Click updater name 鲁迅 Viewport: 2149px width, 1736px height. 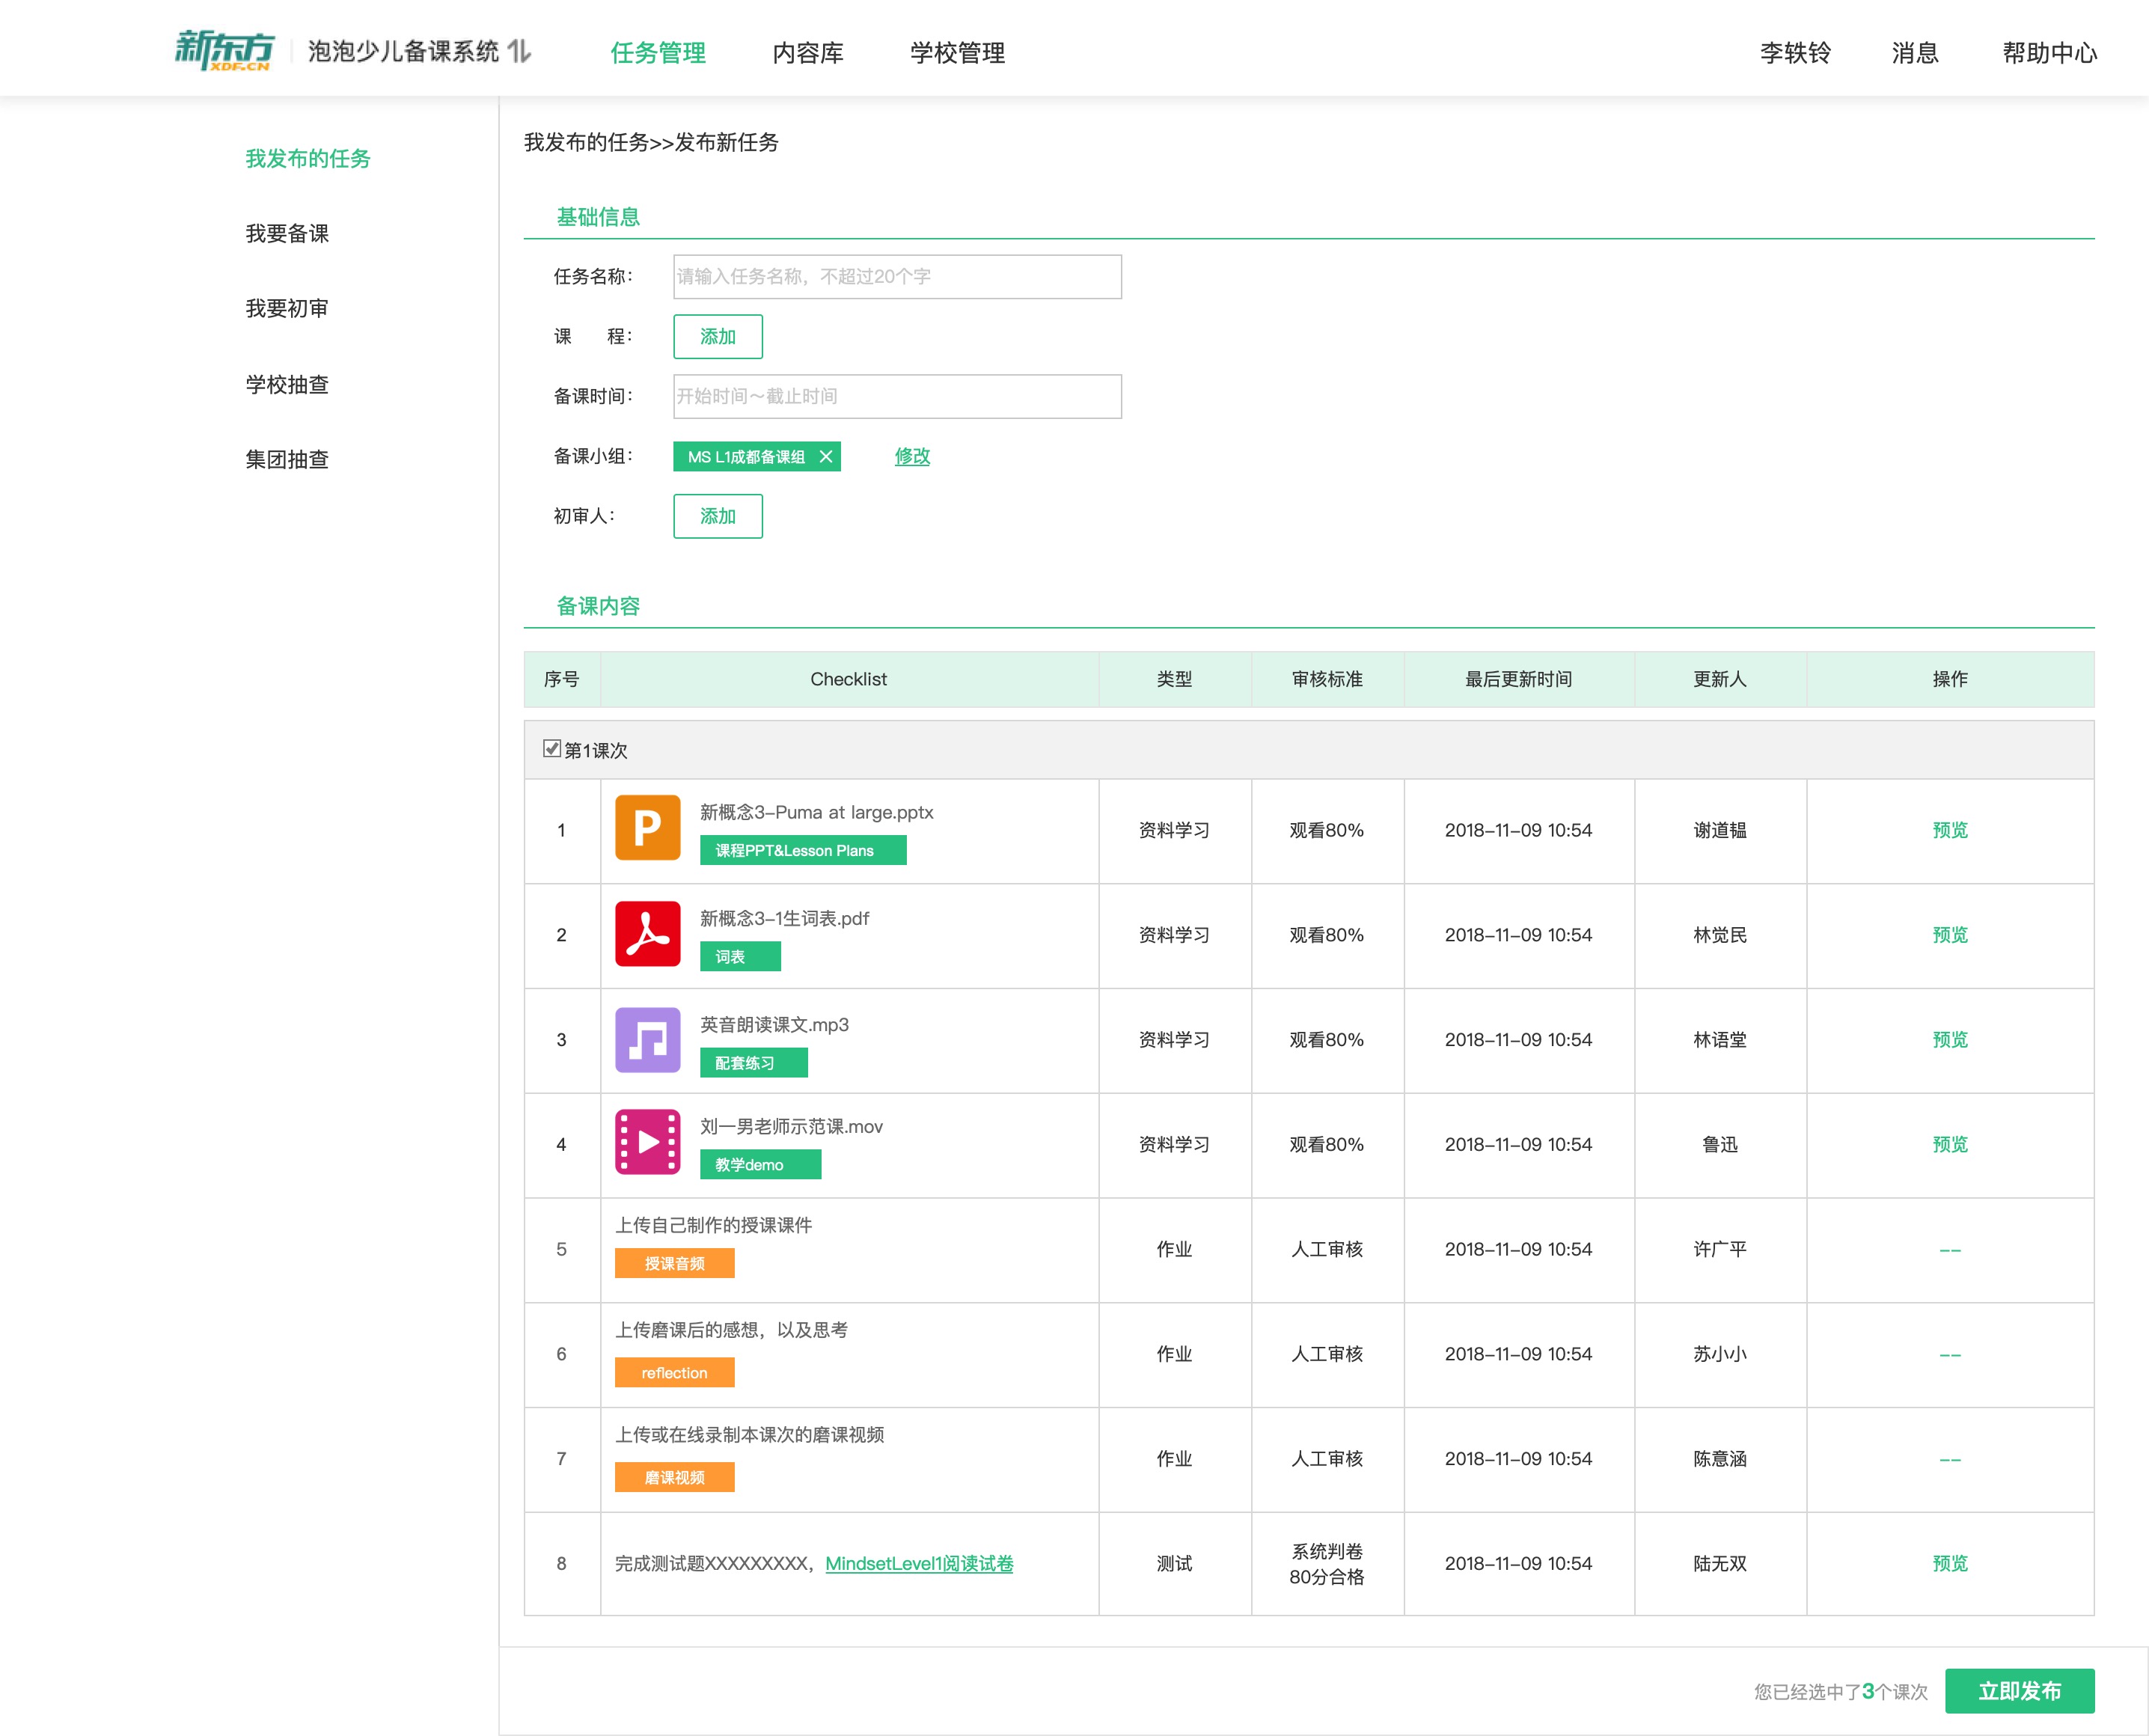(1720, 1144)
